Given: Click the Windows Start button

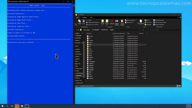Looking at the screenshot, I should click(2, 106).
